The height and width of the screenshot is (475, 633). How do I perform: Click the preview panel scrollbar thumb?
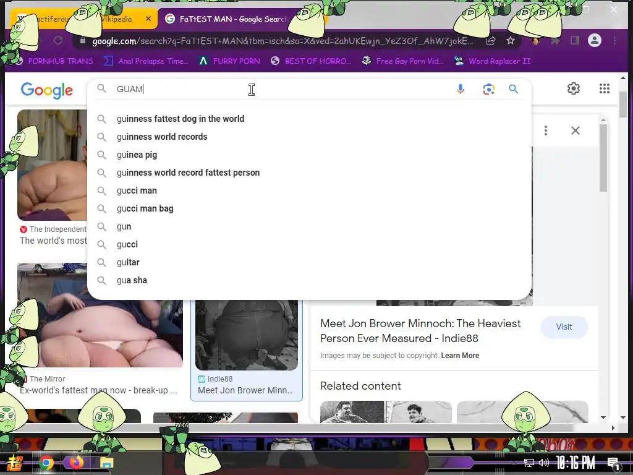click(x=603, y=158)
